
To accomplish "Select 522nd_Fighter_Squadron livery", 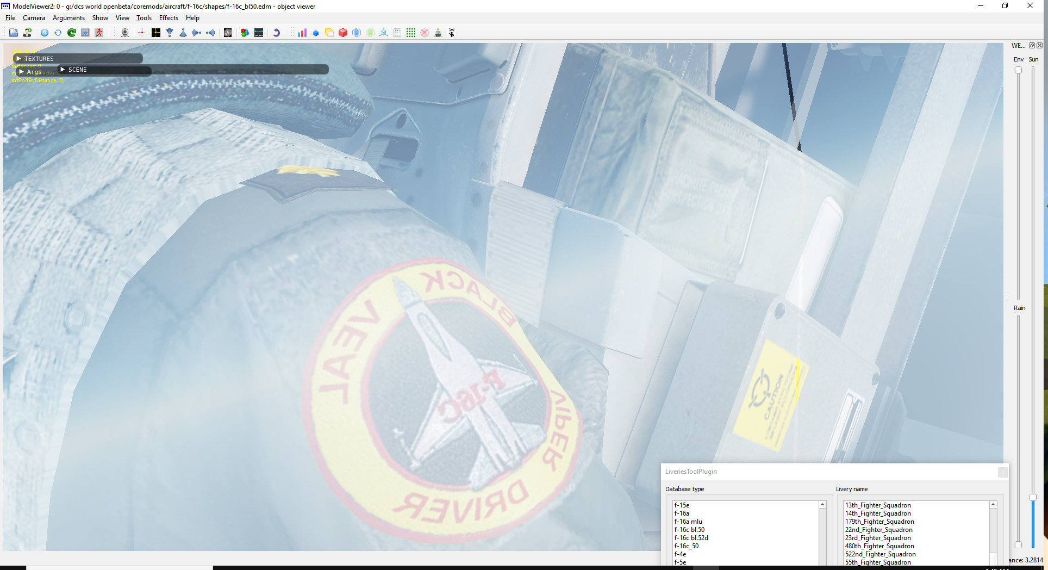I will point(916,554).
